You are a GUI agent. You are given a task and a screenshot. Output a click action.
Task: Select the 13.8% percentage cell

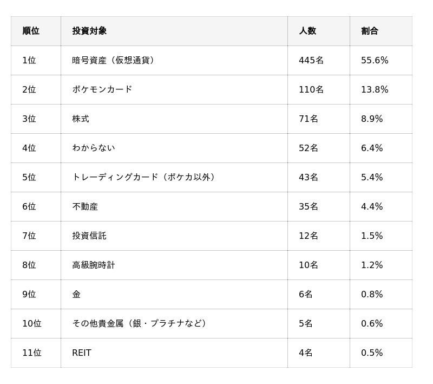point(375,89)
